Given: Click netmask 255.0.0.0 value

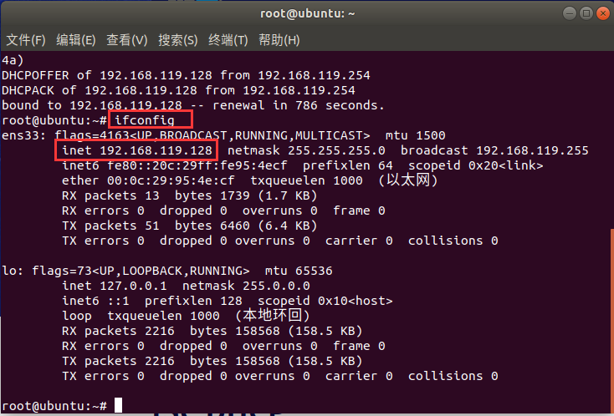Looking at the screenshot, I should [246, 286].
